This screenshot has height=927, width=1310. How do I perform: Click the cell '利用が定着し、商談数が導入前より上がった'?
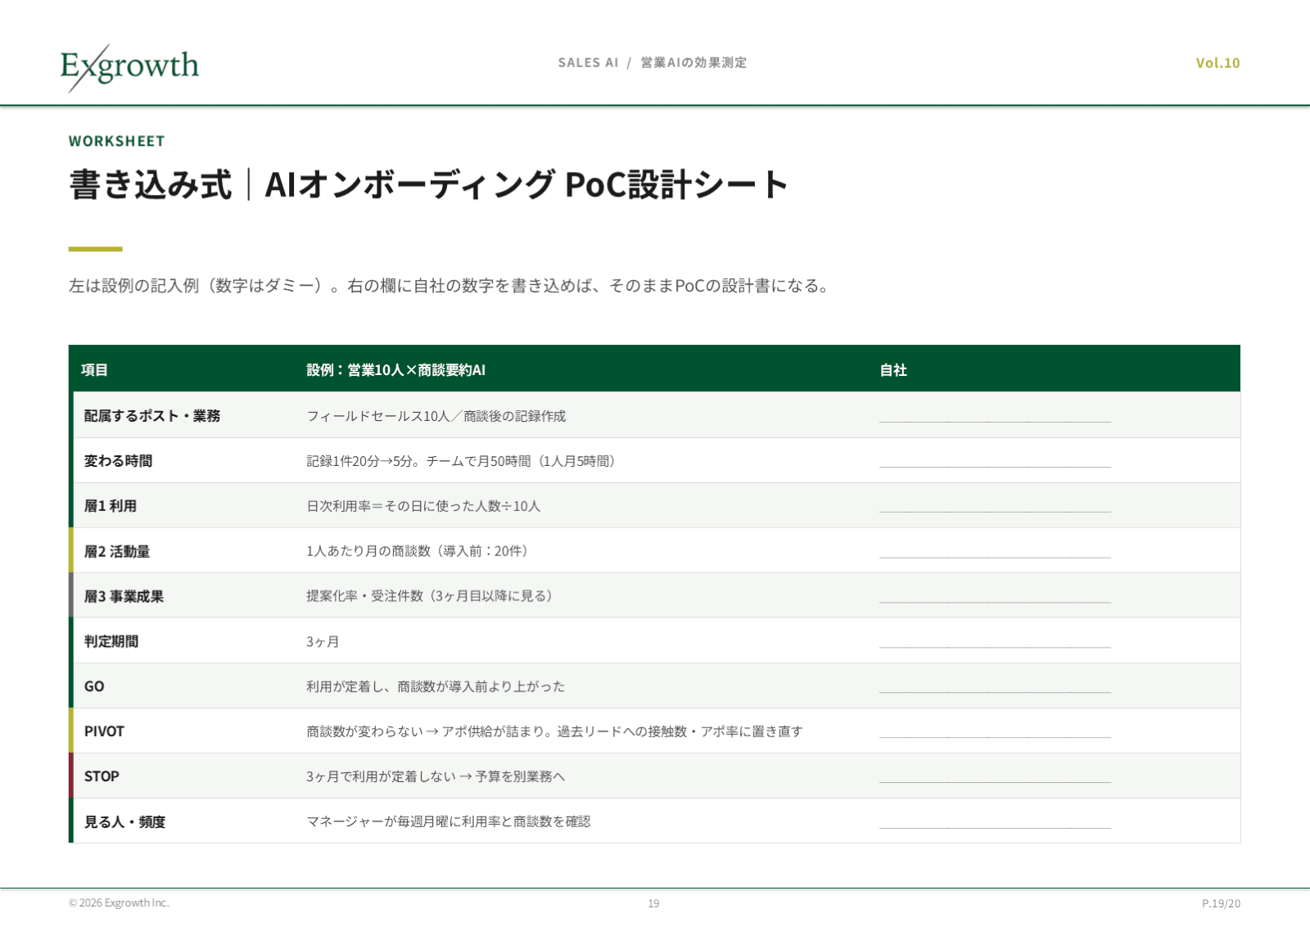pyautogui.click(x=436, y=686)
